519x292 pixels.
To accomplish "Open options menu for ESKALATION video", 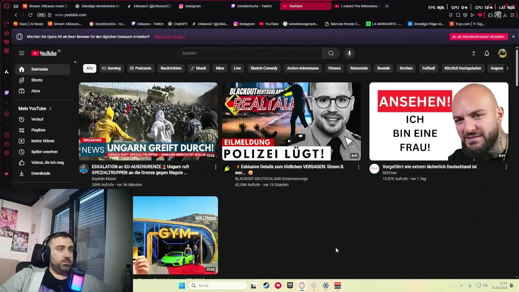I will pos(215,167).
